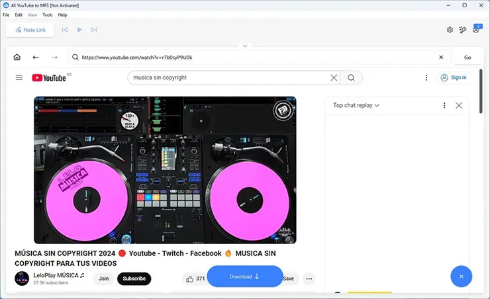
Task: Run the YouTube search magnifier
Action: click(x=351, y=77)
